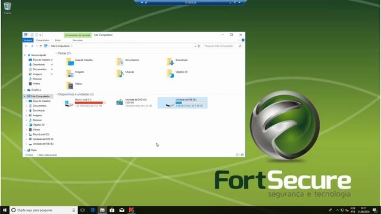Screen dimensions: 381x214
Task: Click the POR PTB language indicator
Action: (353, 210)
